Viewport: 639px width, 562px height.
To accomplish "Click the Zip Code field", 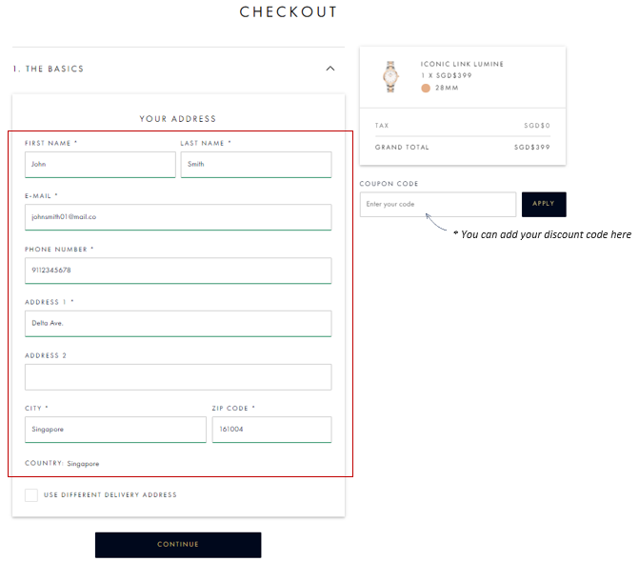I will [x=271, y=430].
